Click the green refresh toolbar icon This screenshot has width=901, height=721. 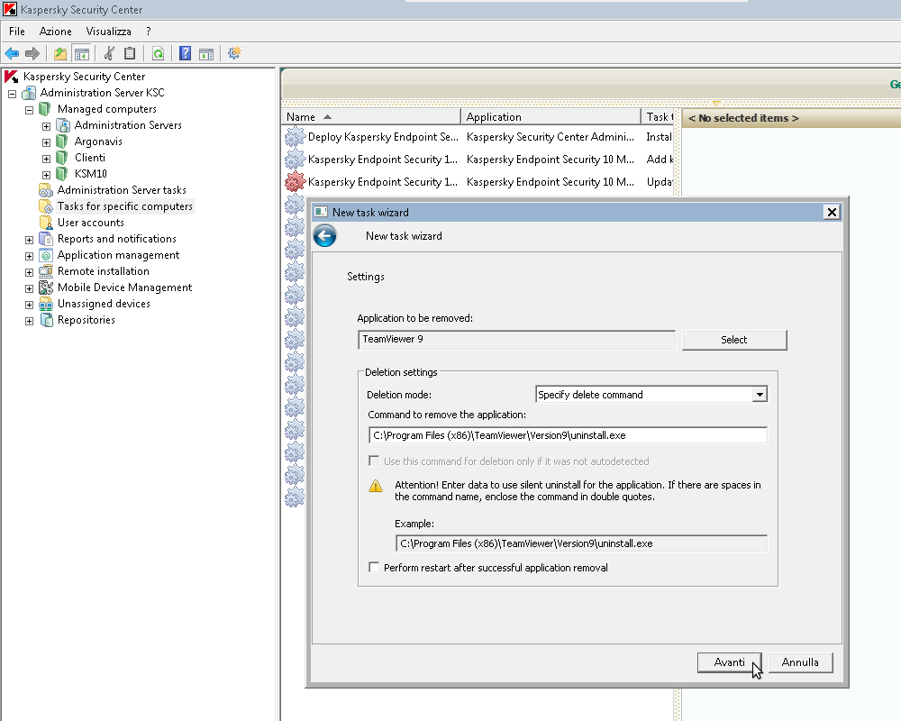pyautogui.click(x=158, y=53)
